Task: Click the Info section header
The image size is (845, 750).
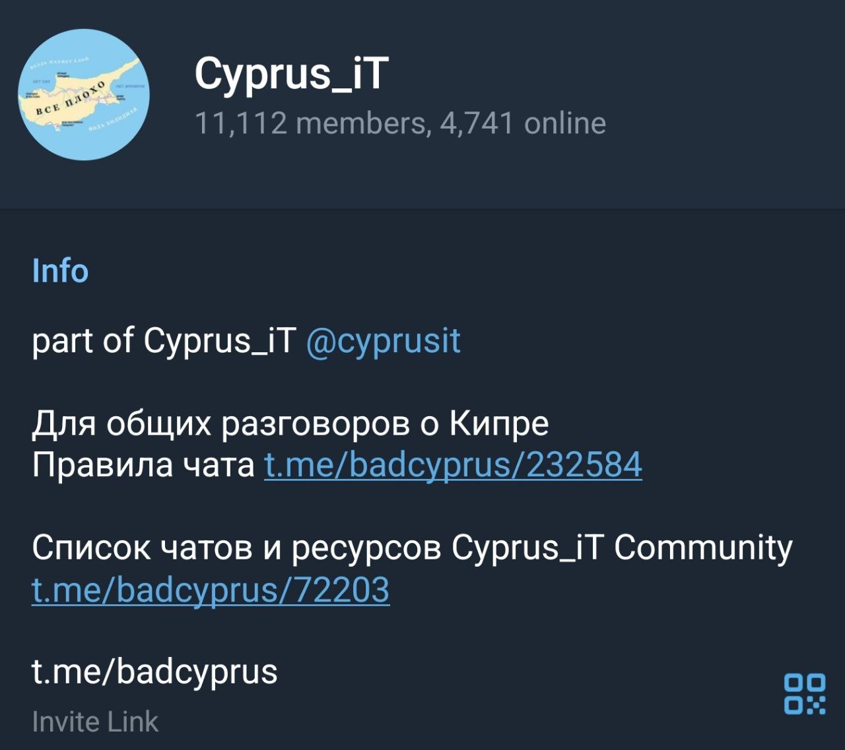Action: [x=60, y=271]
